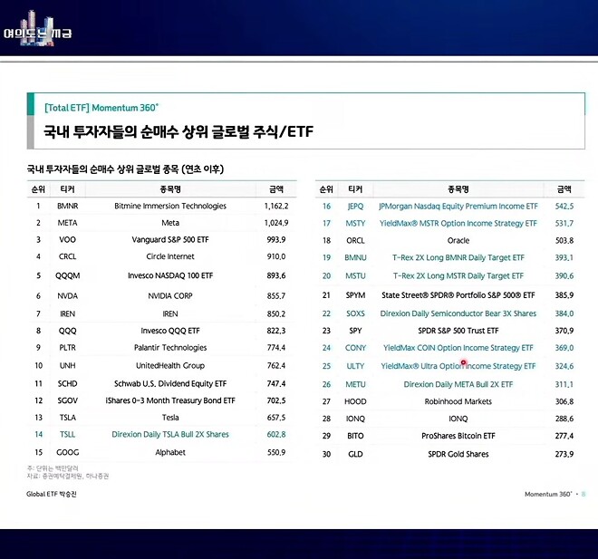
Task: Click the SPYM ticker cell
Action: click(355, 295)
